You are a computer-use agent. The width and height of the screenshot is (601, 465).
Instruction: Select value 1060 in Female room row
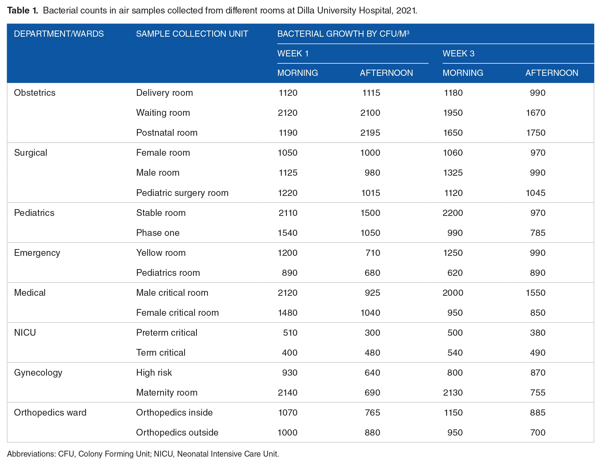click(453, 152)
